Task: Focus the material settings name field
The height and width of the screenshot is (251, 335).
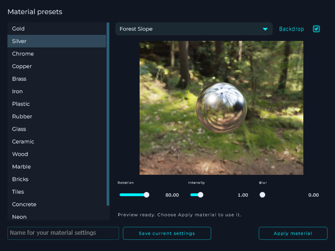Action: tap(63, 233)
